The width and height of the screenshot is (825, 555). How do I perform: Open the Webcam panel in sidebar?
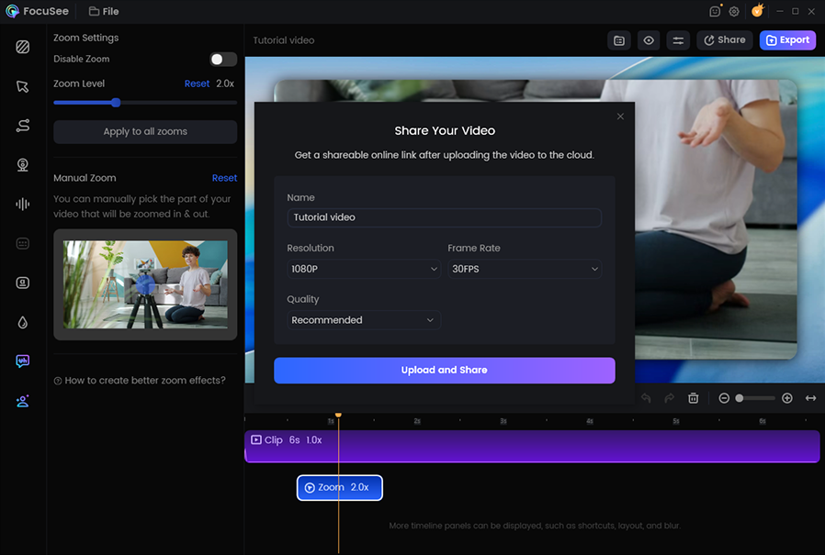click(x=23, y=165)
